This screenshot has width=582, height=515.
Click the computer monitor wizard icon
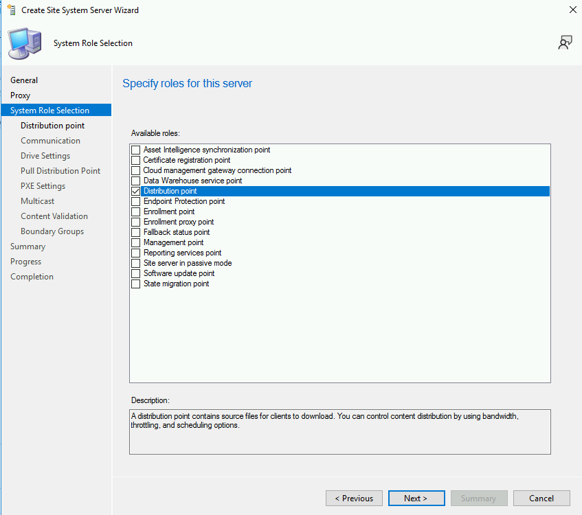[24, 43]
